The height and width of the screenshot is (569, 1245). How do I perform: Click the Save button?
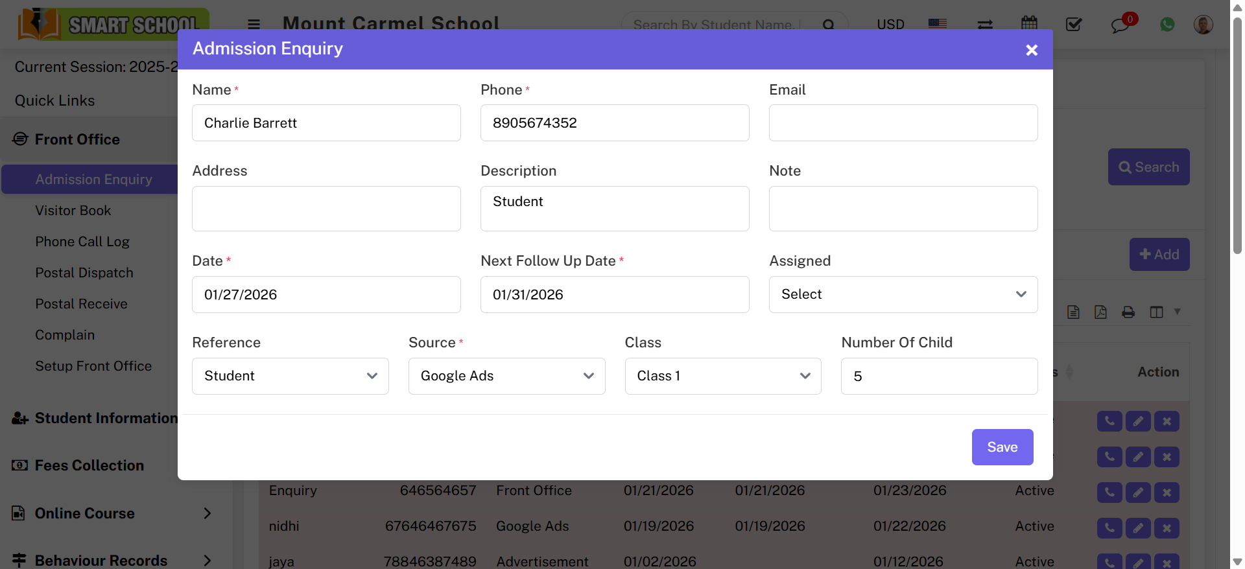click(1002, 447)
